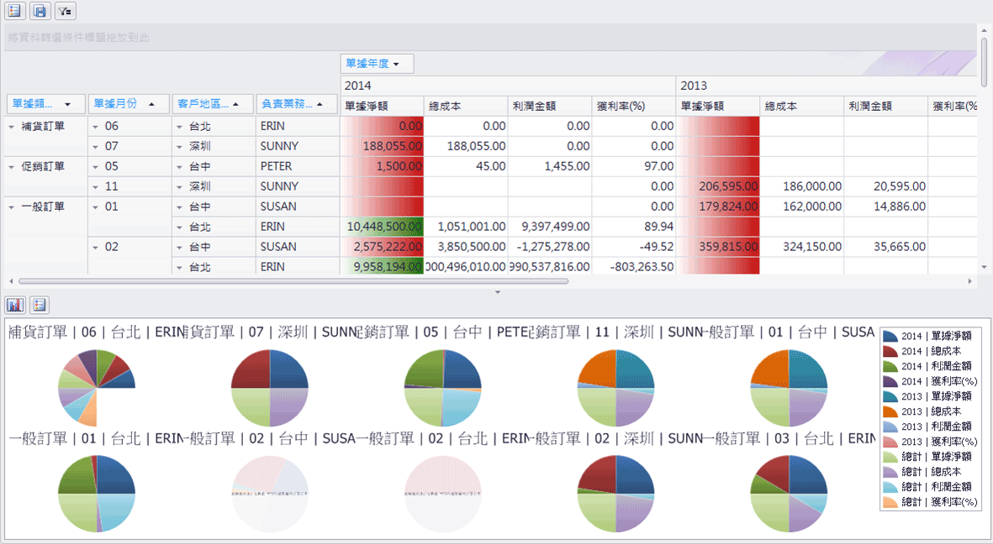
Task: Collapse month 05 under 促銷訂單
Action: (96, 167)
